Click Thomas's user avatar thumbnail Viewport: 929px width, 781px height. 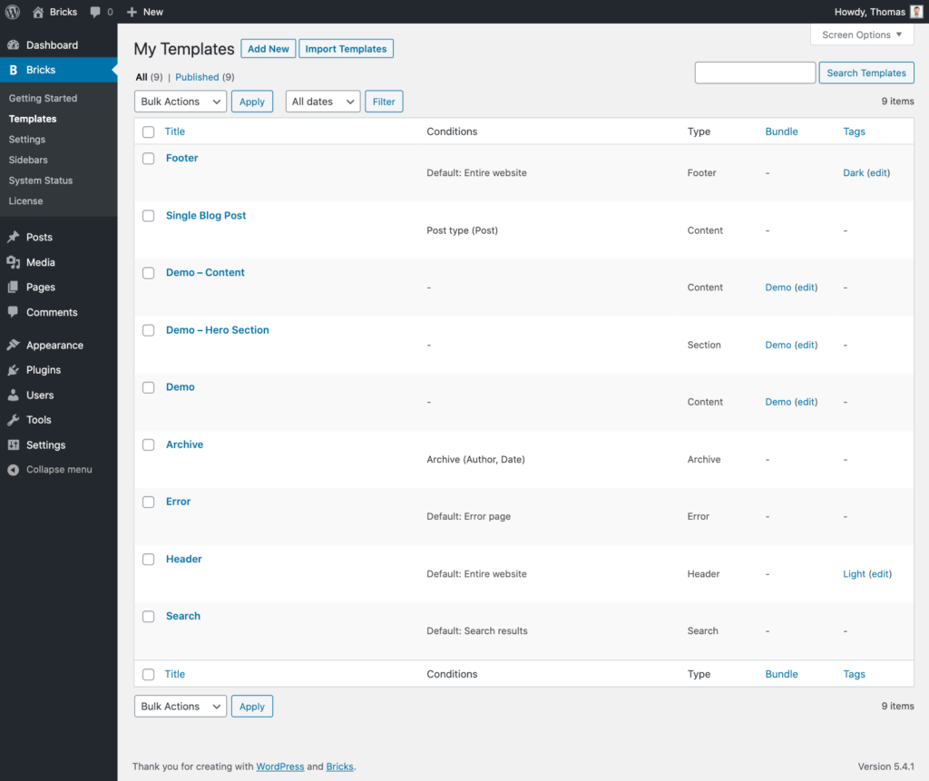[x=916, y=12]
